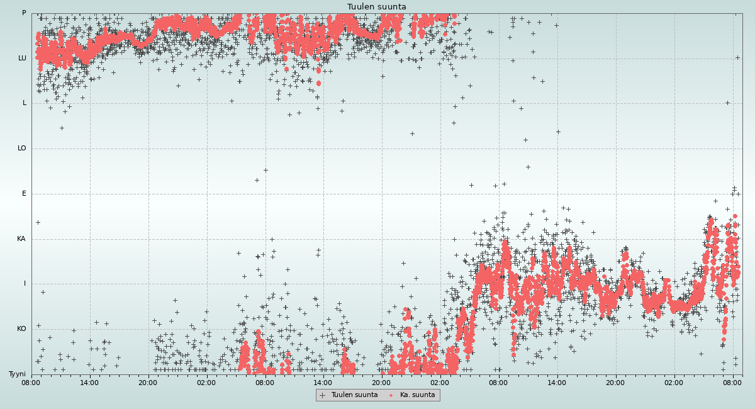
Task: Click the rightmost 08:00 time label
Action: pyautogui.click(x=732, y=382)
